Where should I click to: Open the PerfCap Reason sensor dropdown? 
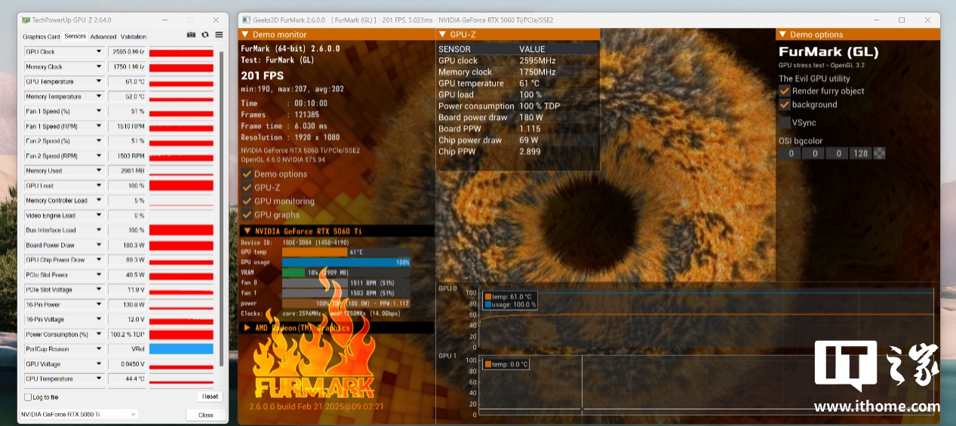tap(98, 349)
